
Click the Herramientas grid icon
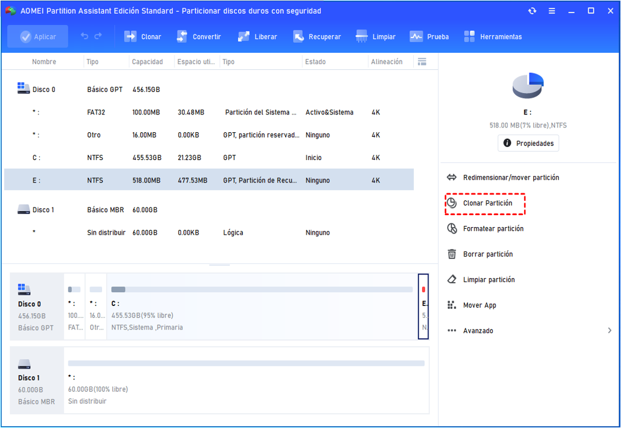point(470,36)
